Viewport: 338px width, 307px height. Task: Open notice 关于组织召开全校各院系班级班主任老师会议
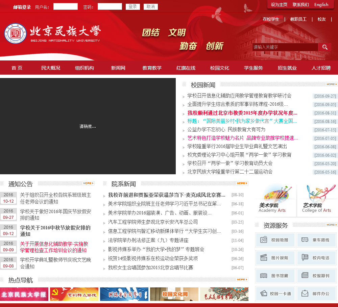(x=56, y=198)
